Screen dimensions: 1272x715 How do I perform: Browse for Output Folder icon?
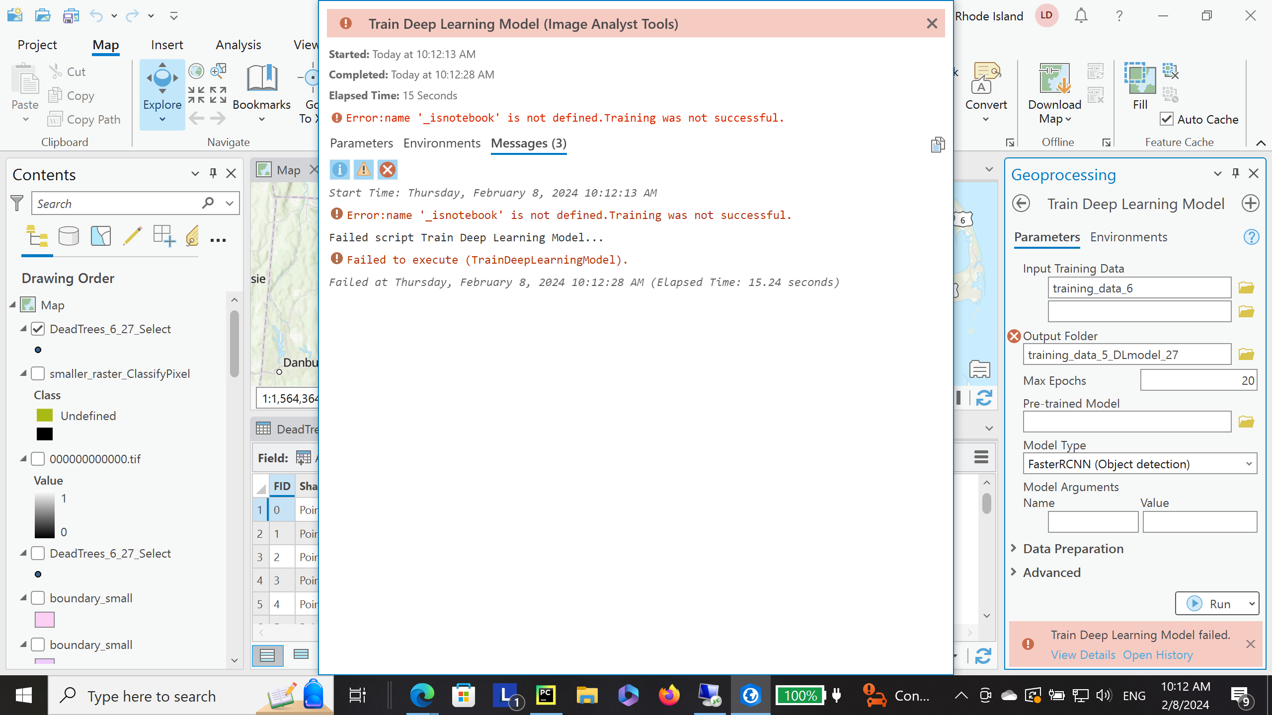point(1246,355)
